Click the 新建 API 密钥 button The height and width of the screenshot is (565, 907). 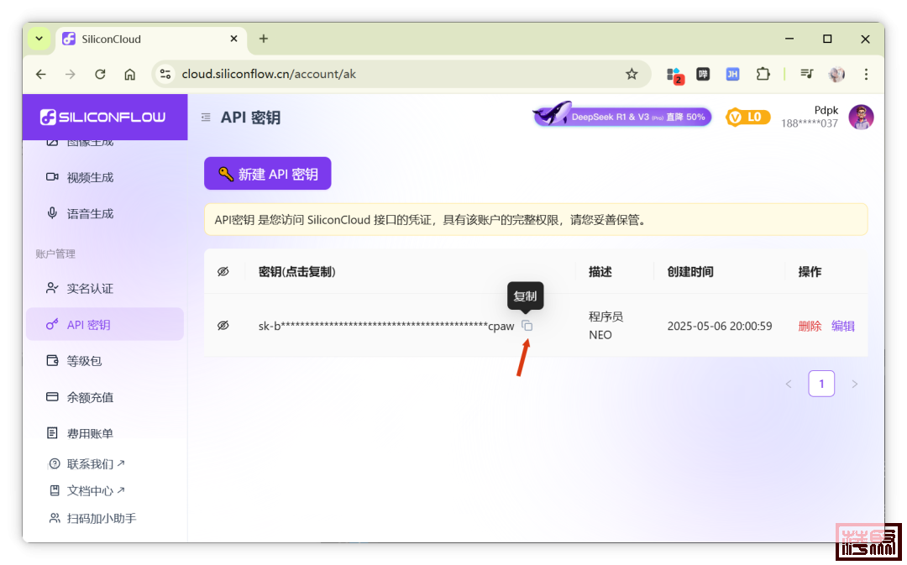coord(268,174)
